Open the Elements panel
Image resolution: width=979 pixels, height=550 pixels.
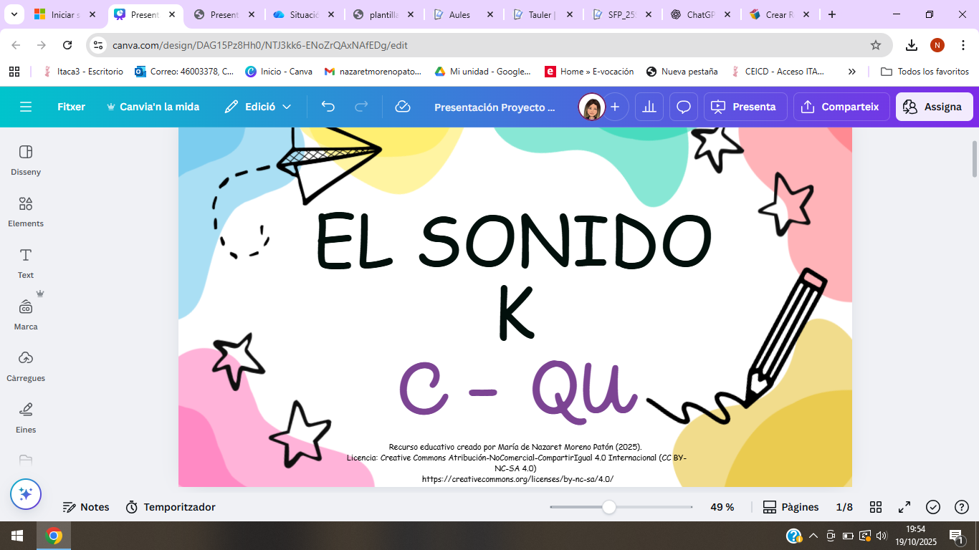pos(26,211)
